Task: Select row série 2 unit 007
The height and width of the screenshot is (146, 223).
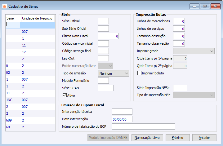Action: pos(30,107)
